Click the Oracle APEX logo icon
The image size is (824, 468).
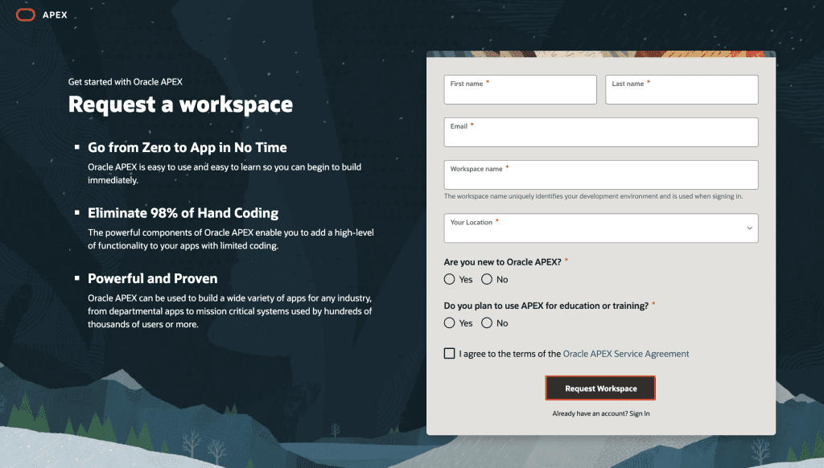click(25, 14)
